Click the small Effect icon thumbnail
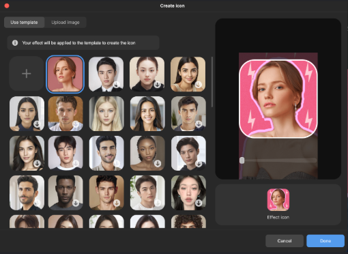The width and height of the screenshot is (348, 254). coord(278,200)
